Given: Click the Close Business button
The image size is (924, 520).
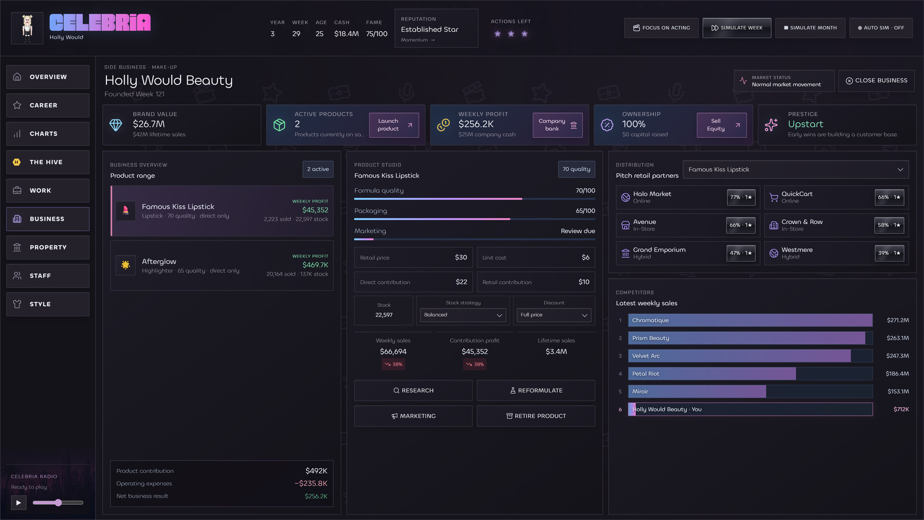Looking at the screenshot, I should tap(876, 81).
